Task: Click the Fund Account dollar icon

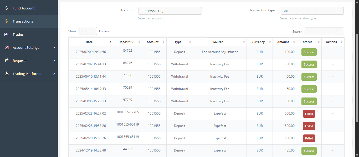Action: [x=7, y=8]
